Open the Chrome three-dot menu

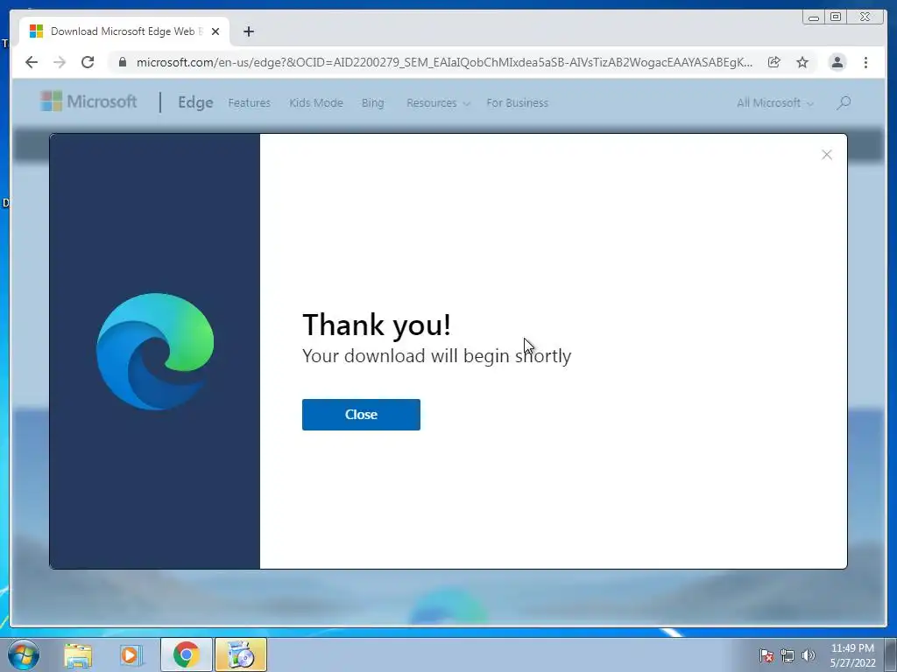pos(865,62)
